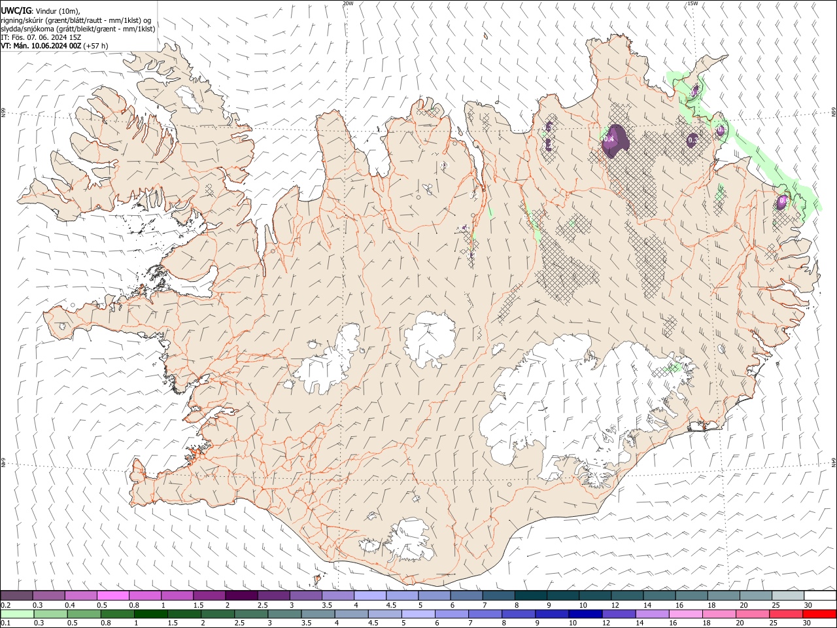Select lower legend deep navy swatch at 10
This screenshot has height=628, width=837.
pyautogui.click(x=585, y=614)
